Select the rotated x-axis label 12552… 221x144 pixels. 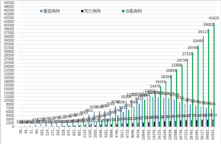tap(149, 134)
